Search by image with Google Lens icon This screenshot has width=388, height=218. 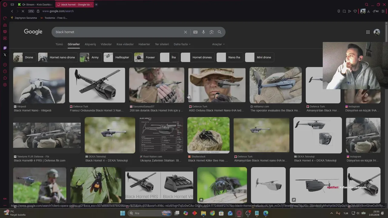click(212, 32)
